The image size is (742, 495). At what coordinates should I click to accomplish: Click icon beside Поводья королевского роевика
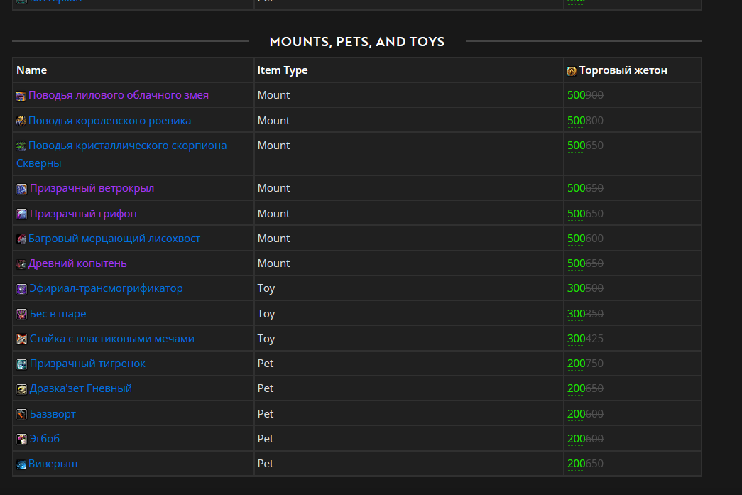21,121
